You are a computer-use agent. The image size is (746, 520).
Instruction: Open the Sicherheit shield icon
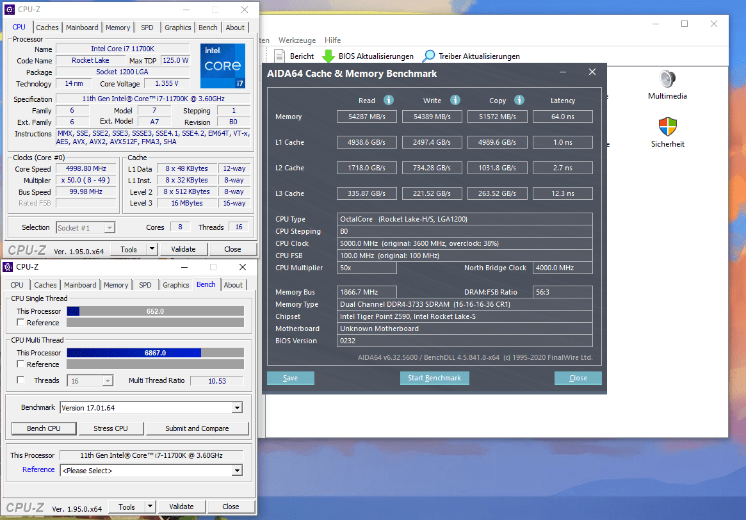point(668,126)
